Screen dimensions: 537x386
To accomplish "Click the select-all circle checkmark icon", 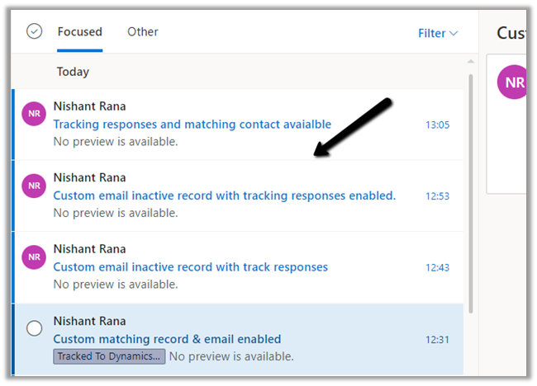I will 34,31.
